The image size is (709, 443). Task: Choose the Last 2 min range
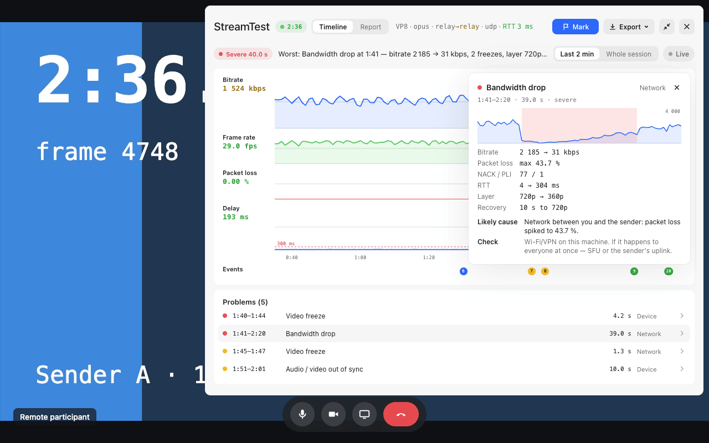(x=577, y=54)
